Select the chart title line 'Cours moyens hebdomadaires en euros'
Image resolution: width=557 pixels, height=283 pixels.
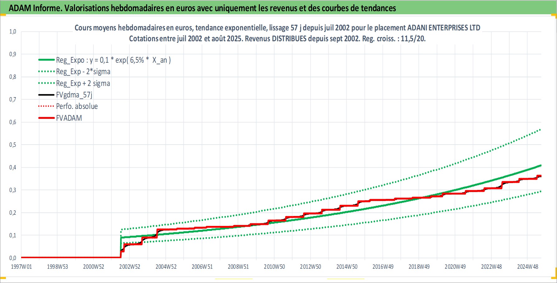[x=277, y=28]
